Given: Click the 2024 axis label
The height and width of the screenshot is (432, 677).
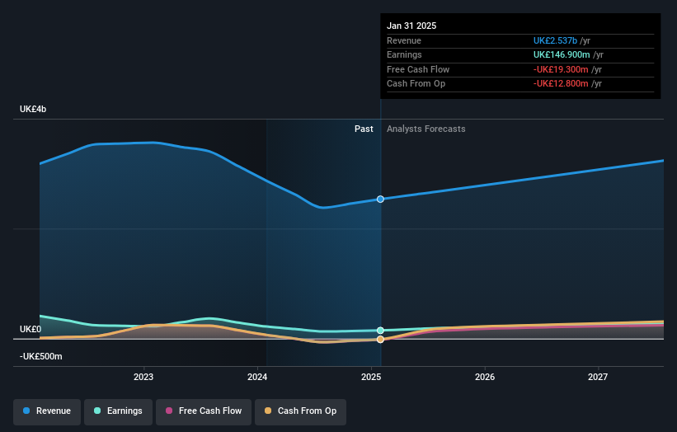Looking at the screenshot, I should pos(257,378).
